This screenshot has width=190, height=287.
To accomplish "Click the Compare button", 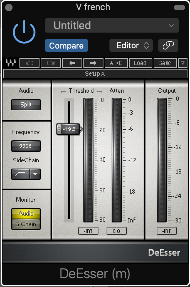I will coord(66,45).
